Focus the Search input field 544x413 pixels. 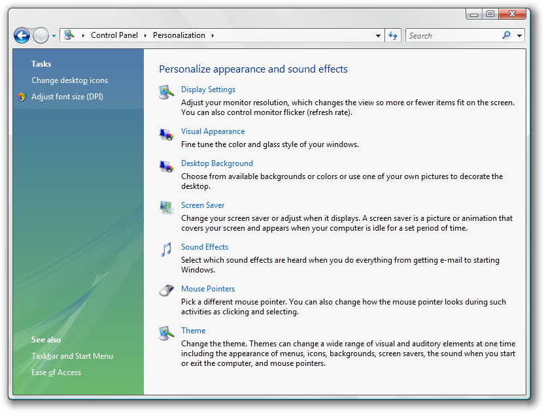pyautogui.click(x=453, y=36)
